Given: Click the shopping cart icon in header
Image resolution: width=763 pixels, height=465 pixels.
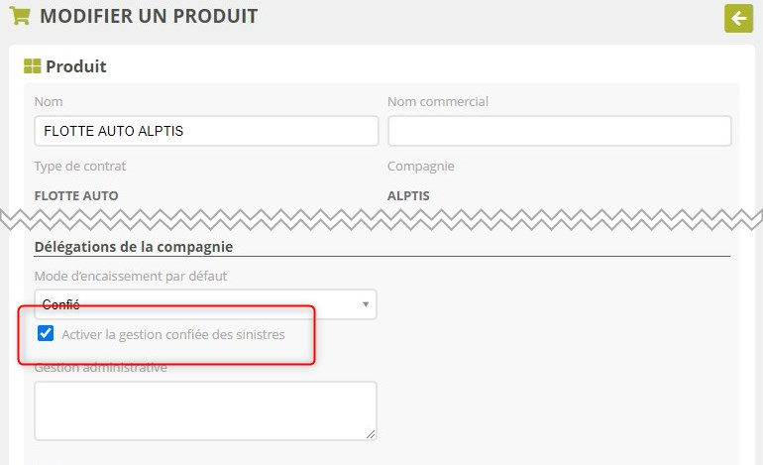Looking at the screenshot, I should (x=19, y=16).
